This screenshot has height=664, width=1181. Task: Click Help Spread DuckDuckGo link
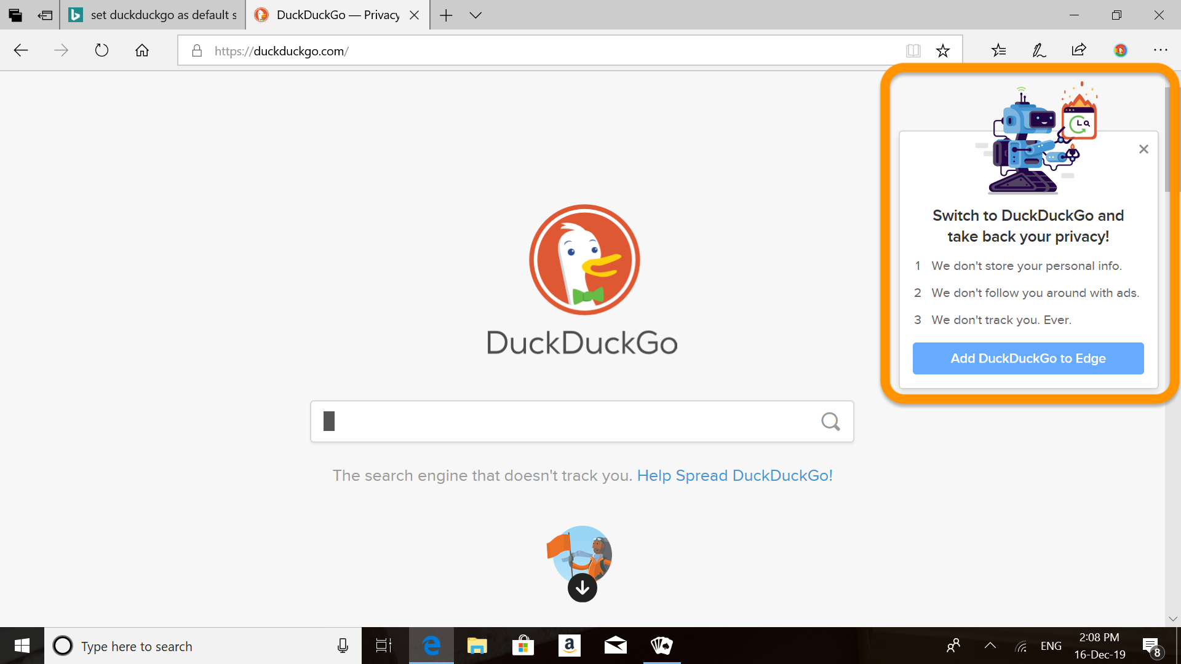click(x=734, y=475)
